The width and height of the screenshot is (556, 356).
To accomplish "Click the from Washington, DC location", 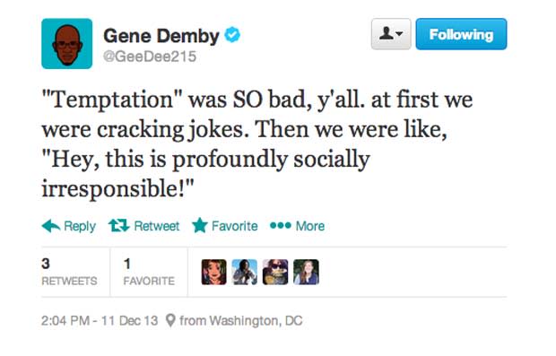I will click(x=241, y=320).
